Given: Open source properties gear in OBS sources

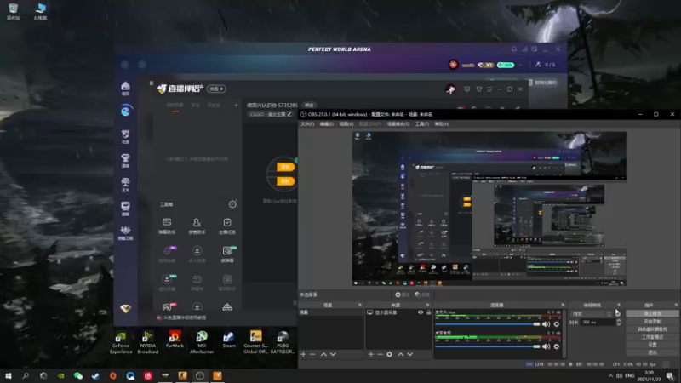Looking at the screenshot, I should click(x=389, y=354).
